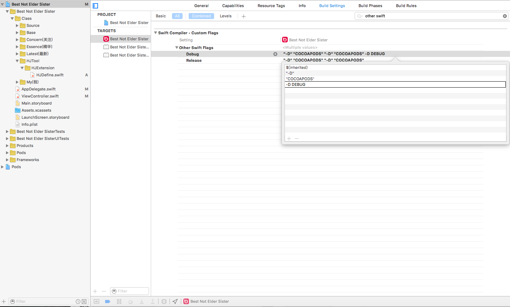Image resolution: width=510 pixels, height=307 pixels.
Task: Expand the Base folder
Action: pyautogui.click(x=17, y=33)
